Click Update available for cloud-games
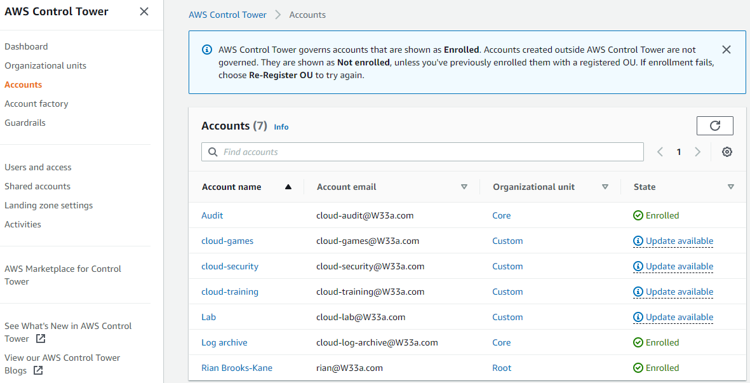The image size is (750, 383). pos(679,241)
